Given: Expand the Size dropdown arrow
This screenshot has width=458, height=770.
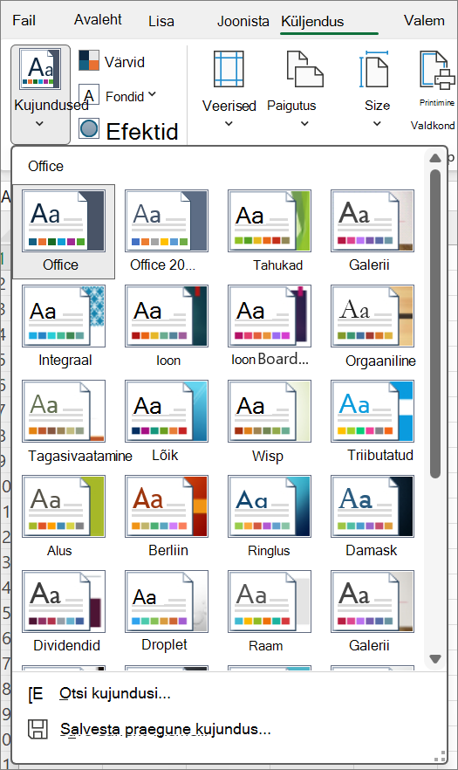Looking at the screenshot, I should [377, 123].
